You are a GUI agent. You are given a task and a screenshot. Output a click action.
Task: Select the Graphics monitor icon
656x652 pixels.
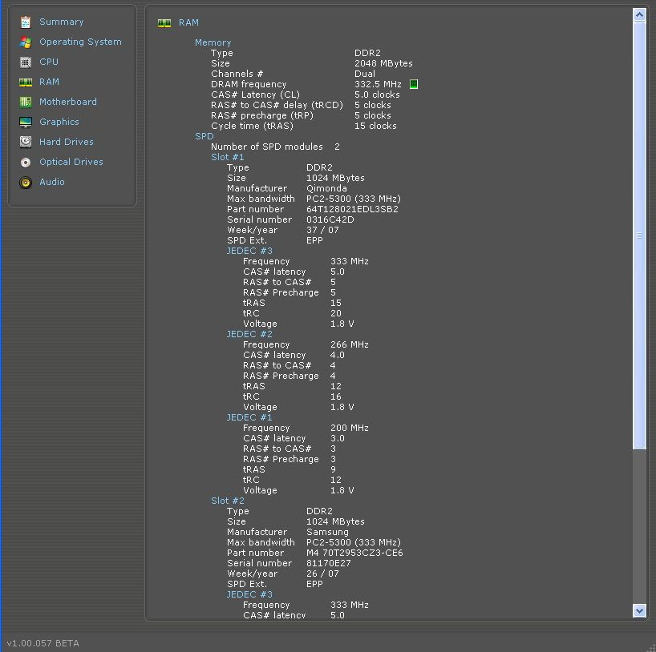[26, 122]
